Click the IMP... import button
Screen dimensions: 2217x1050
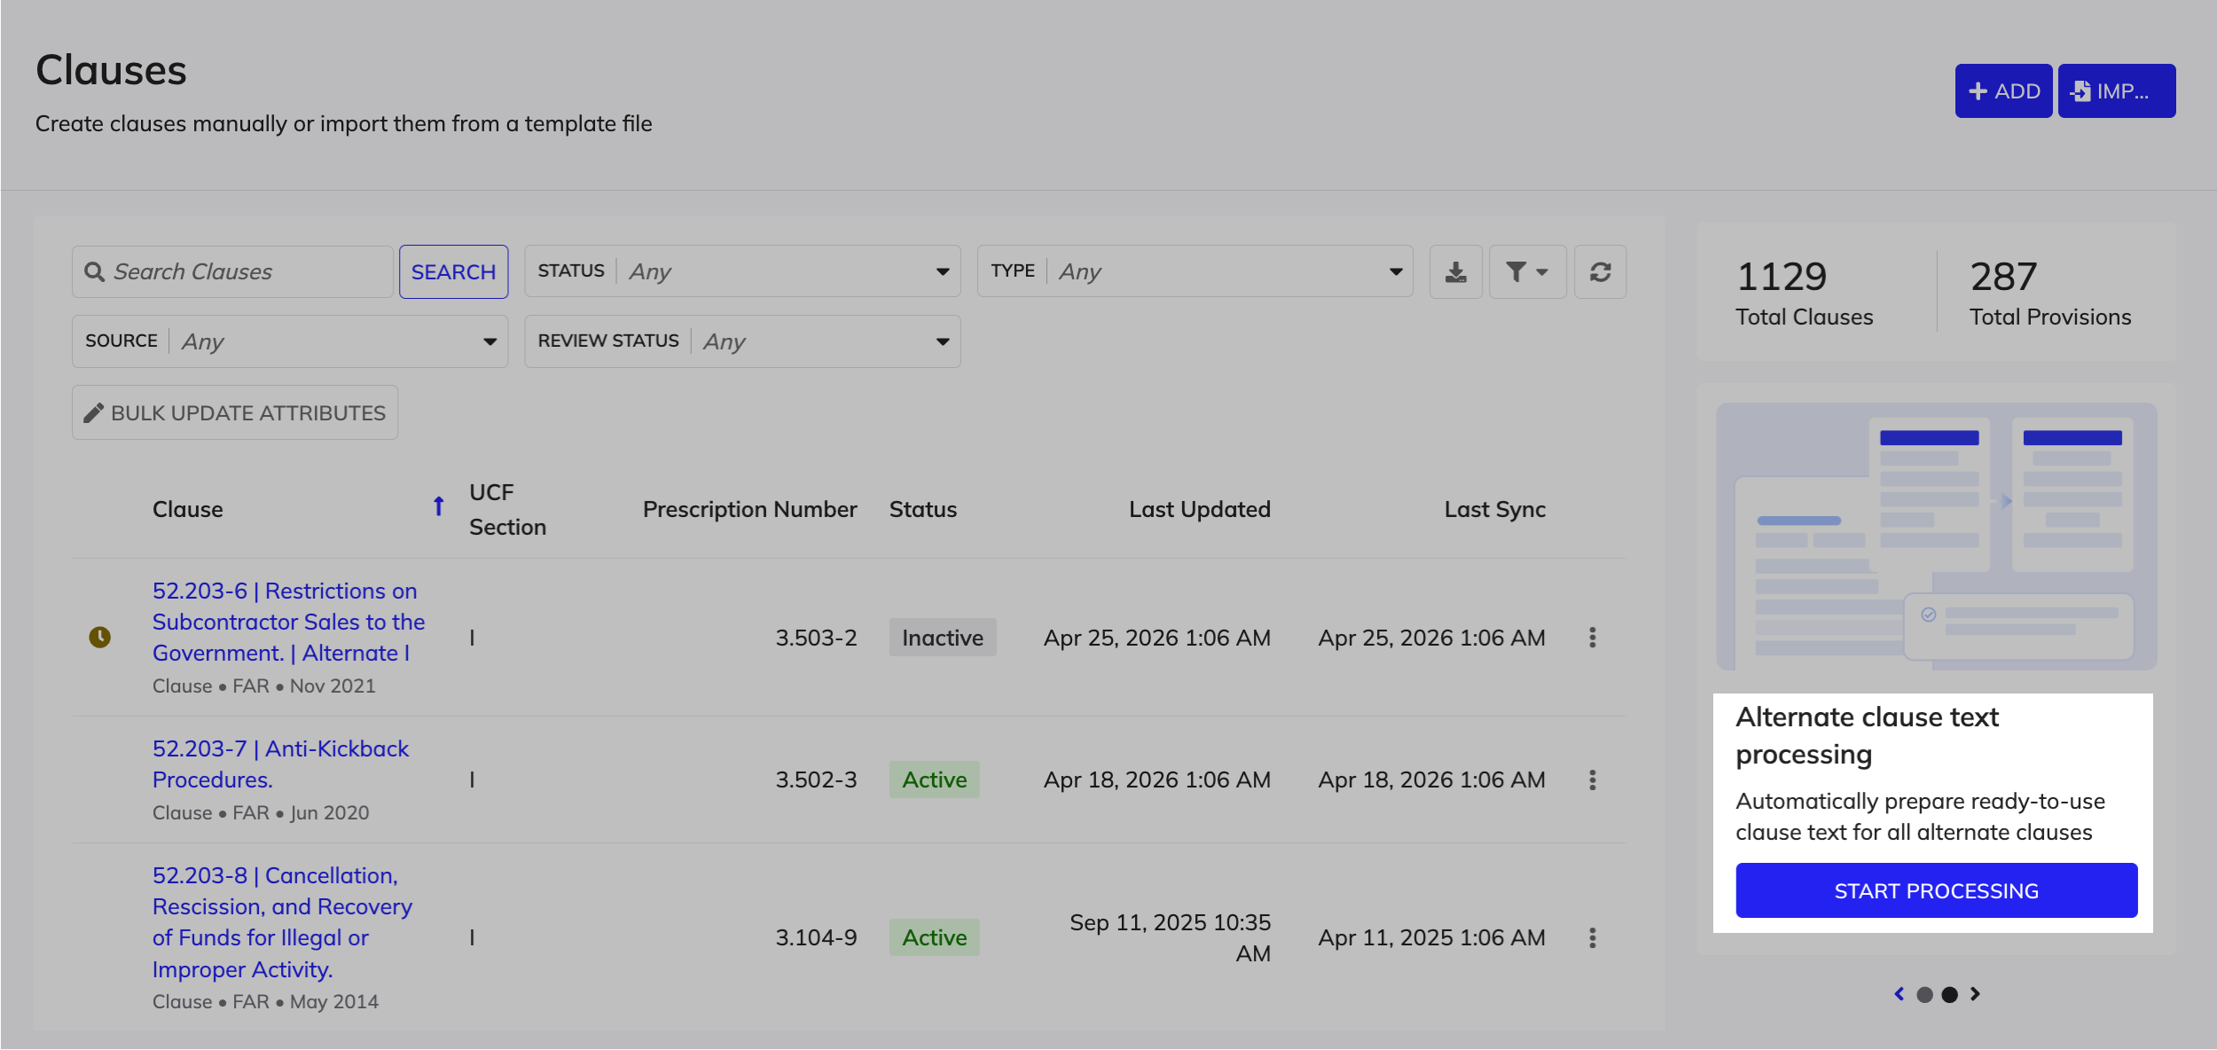point(2116,90)
